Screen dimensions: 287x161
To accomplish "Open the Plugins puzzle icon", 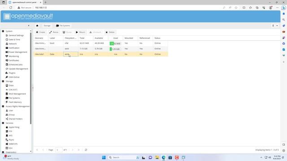I will tap(7, 73).
